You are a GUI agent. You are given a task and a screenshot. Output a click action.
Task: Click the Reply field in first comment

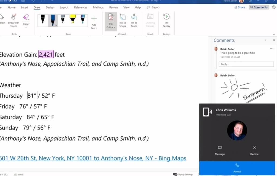[x=246, y=64]
